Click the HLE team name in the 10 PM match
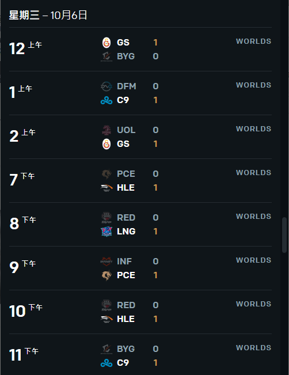The width and height of the screenshot is (289, 375). 126,319
